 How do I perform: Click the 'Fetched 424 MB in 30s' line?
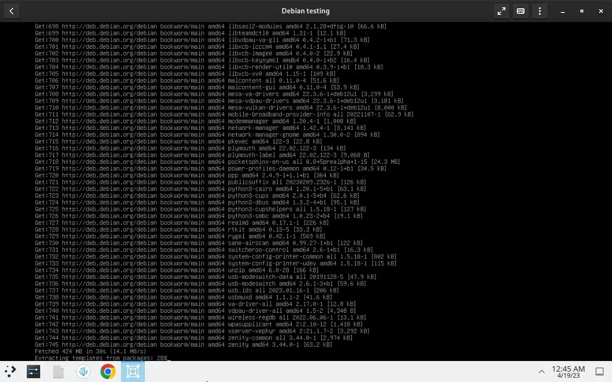(90, 351)
